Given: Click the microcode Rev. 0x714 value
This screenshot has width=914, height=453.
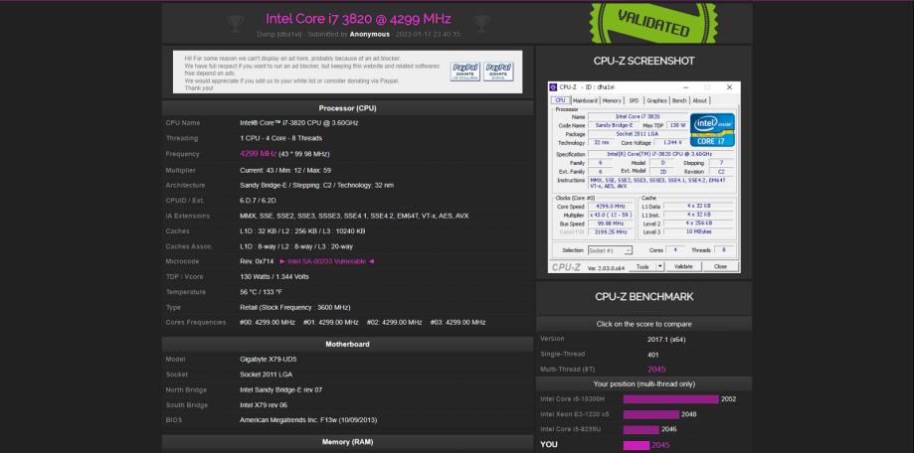Looking at the screenshot, I should click(257, 261).
